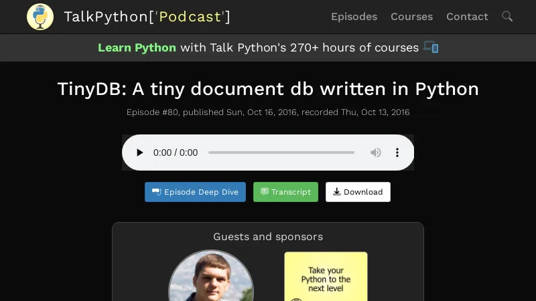Click the transcript icon on green button
Screen dimensions: 536x301
pyautogui.click(x=265, y=192)
